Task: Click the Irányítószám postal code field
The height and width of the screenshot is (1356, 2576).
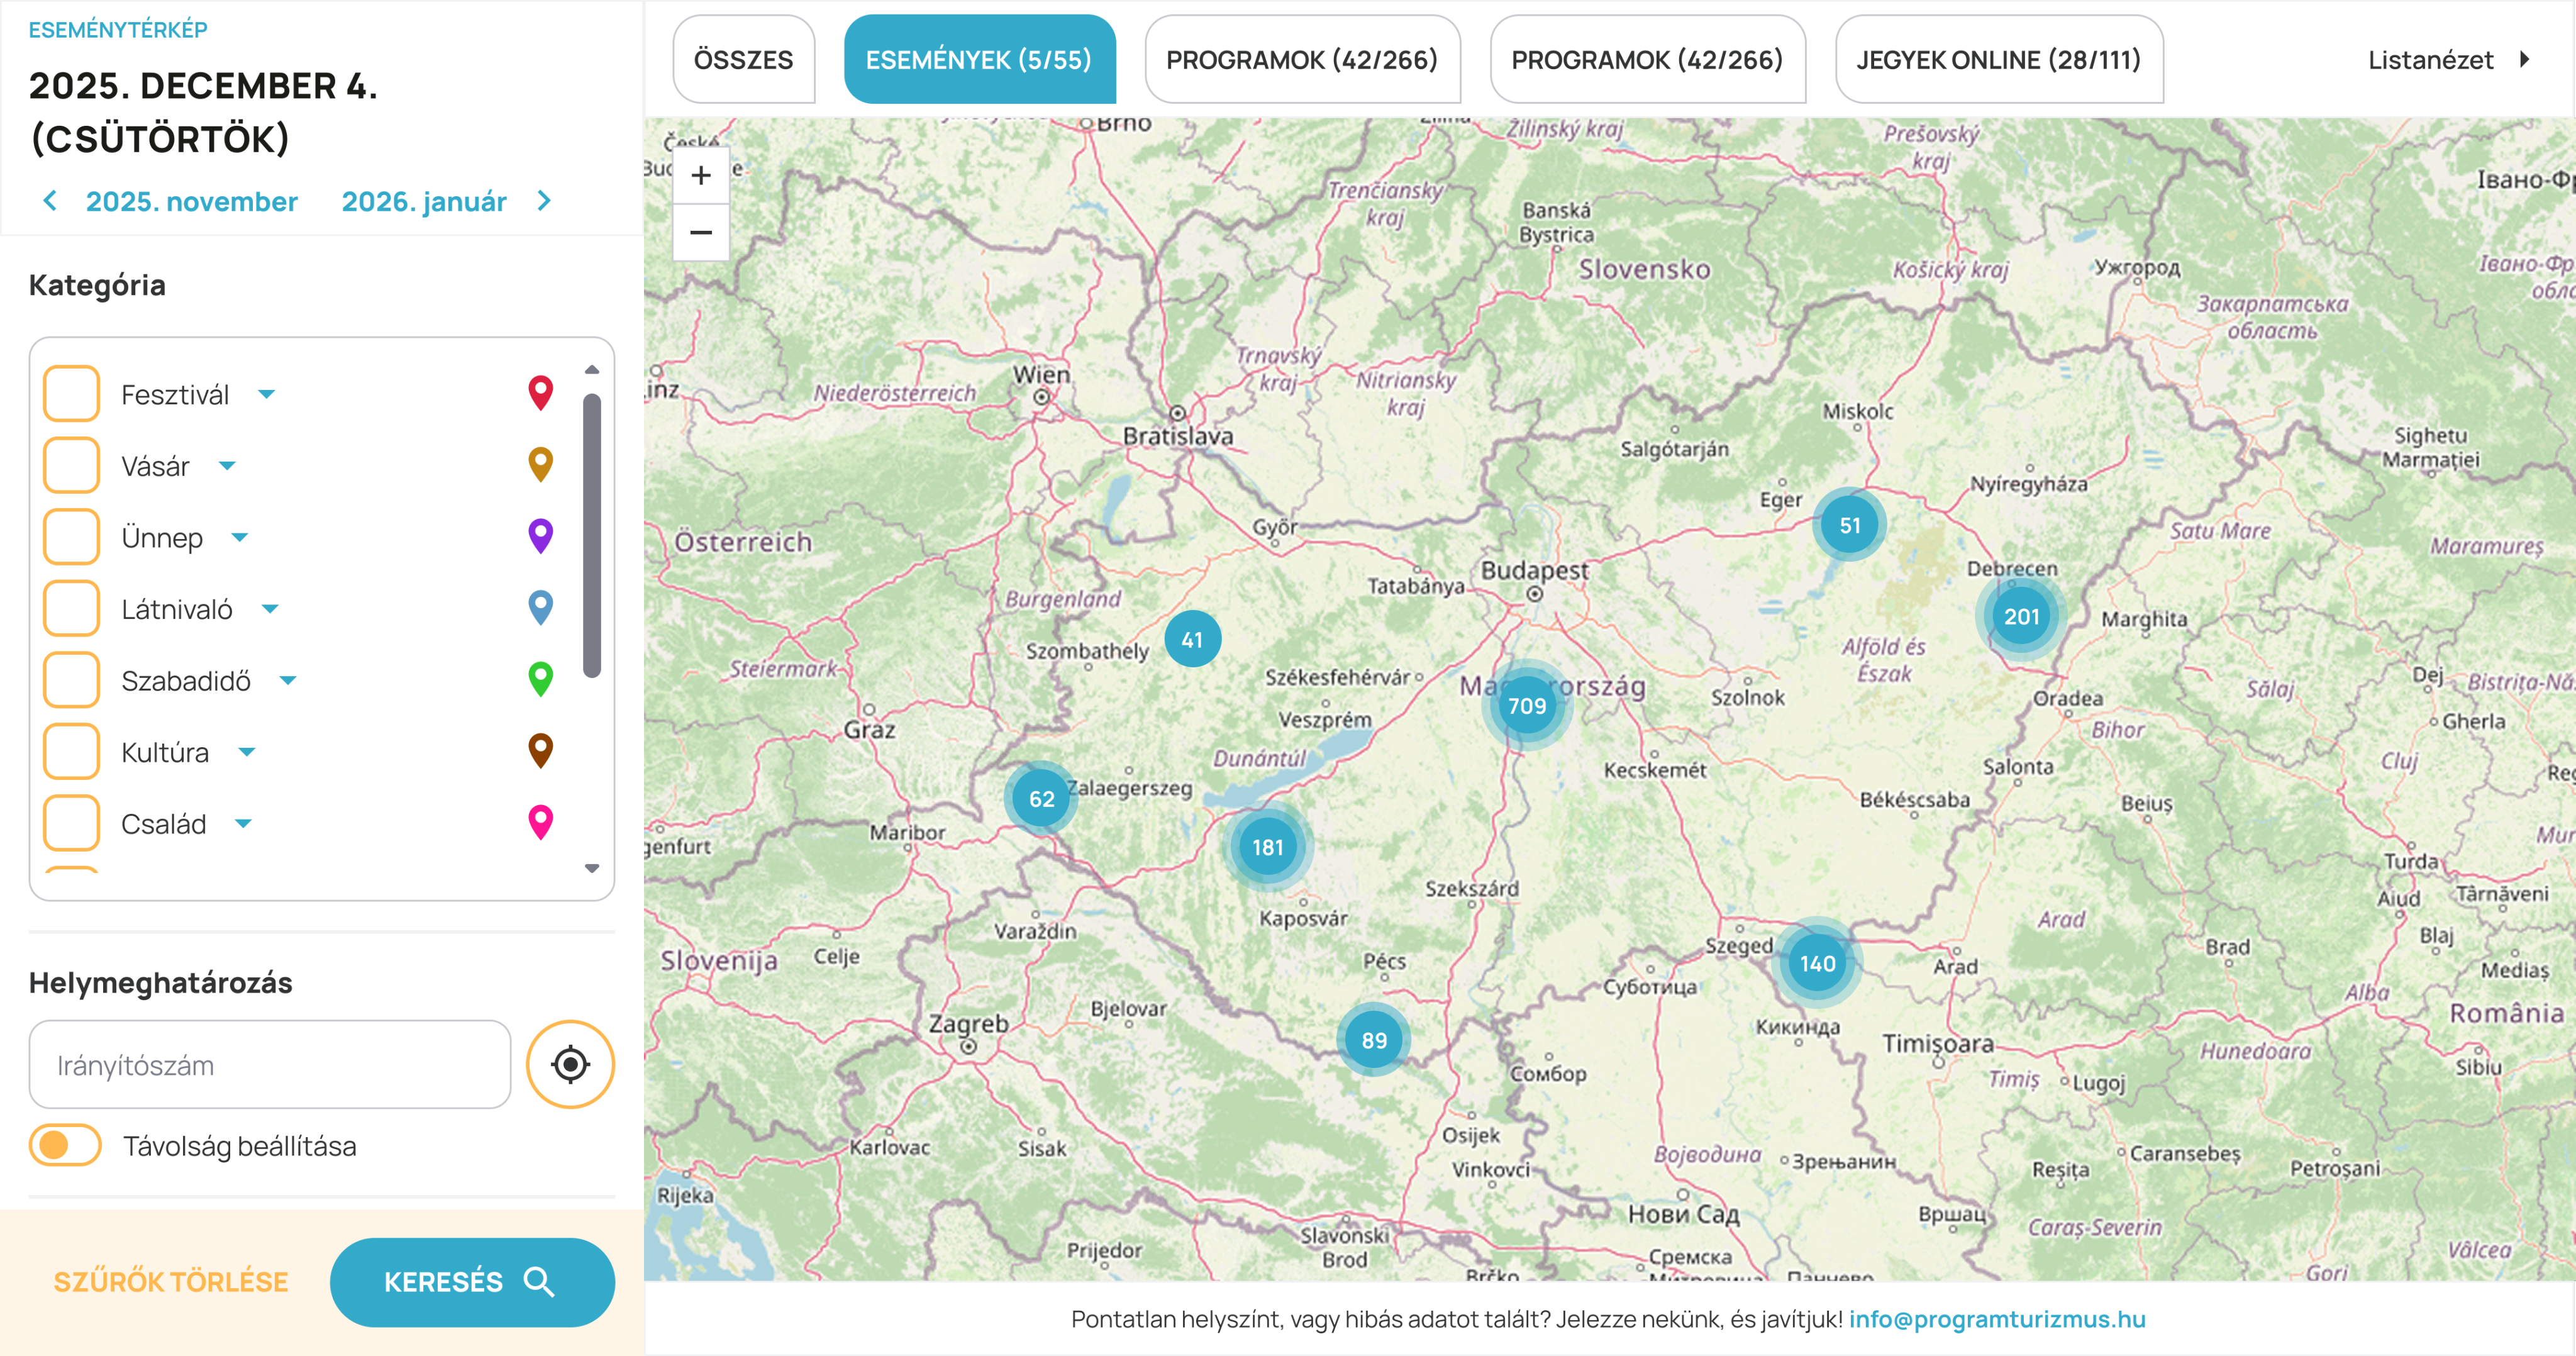Action: coord(270,1064)
